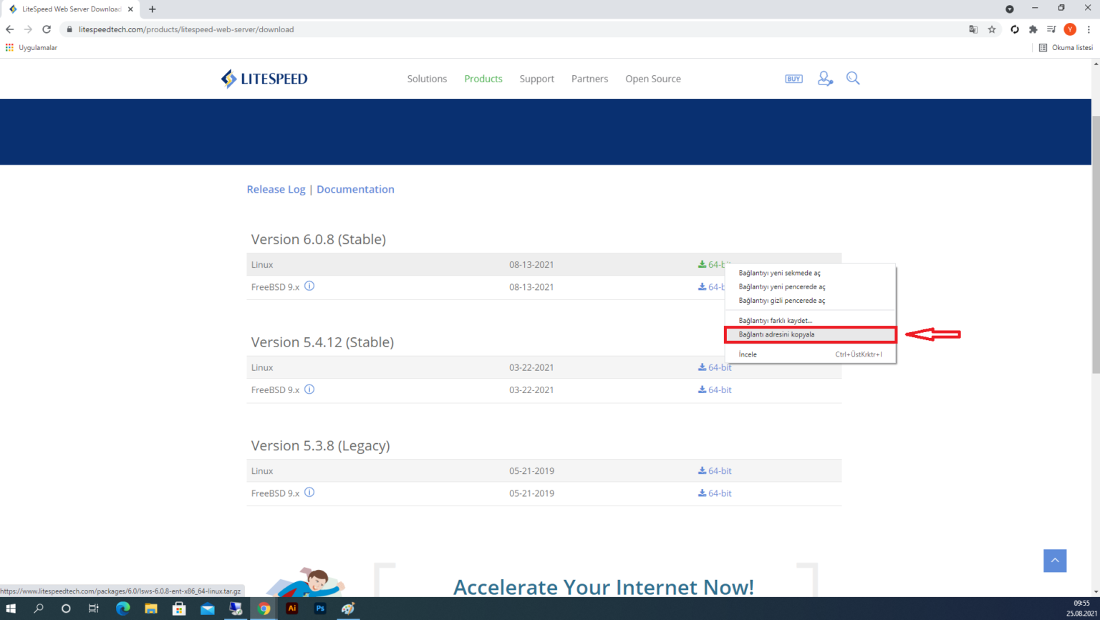This screenshot has width=1100, height=620.
Task: Open the Uygulamalar apps shortcut
Action: (31, 47)
